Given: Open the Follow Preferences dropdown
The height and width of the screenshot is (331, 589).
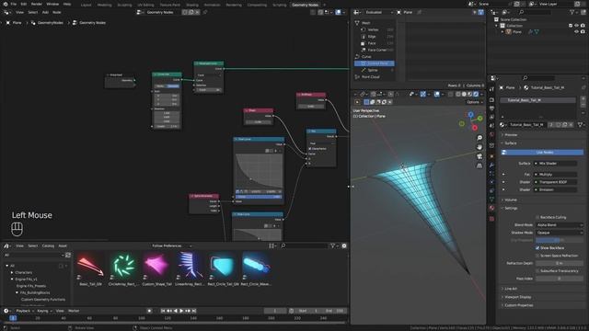Looking at the screenshot, I should click(171, 245).
